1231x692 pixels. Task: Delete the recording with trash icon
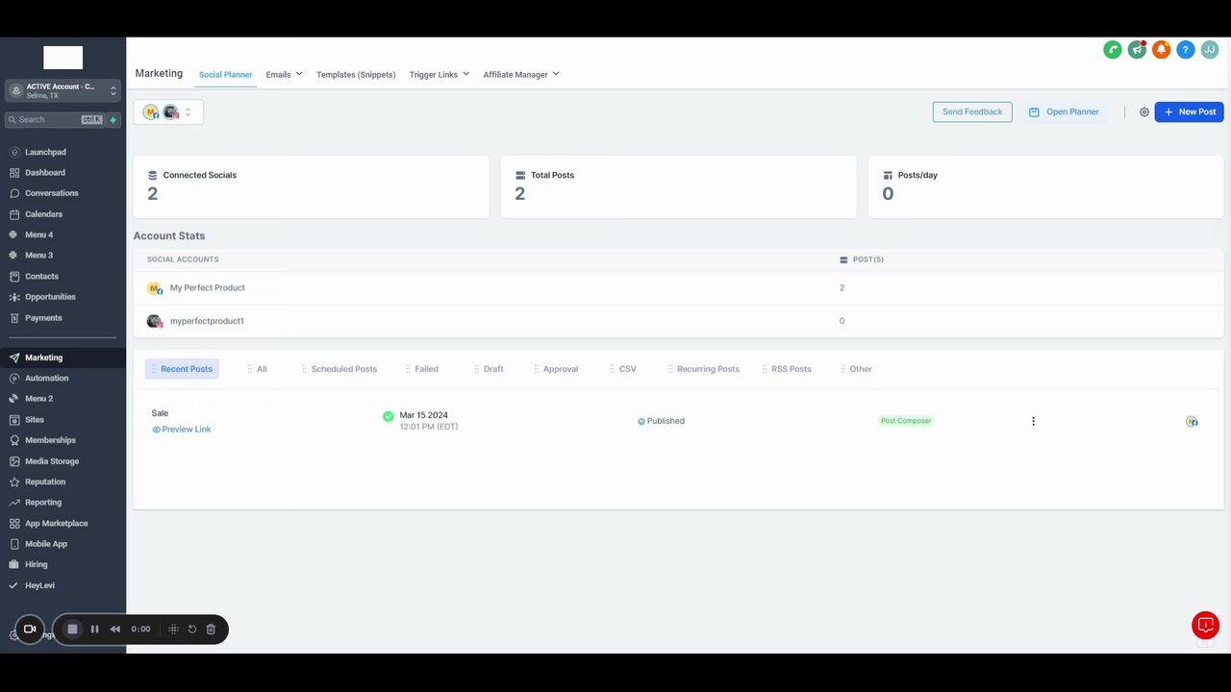pyautogui.click(x=211, y=630)
